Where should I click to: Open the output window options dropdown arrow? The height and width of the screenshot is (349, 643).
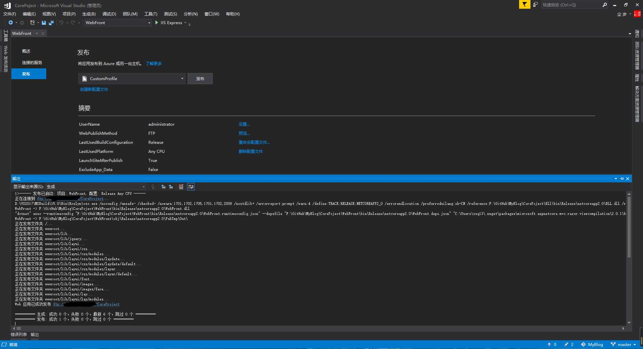pos(616,179)
